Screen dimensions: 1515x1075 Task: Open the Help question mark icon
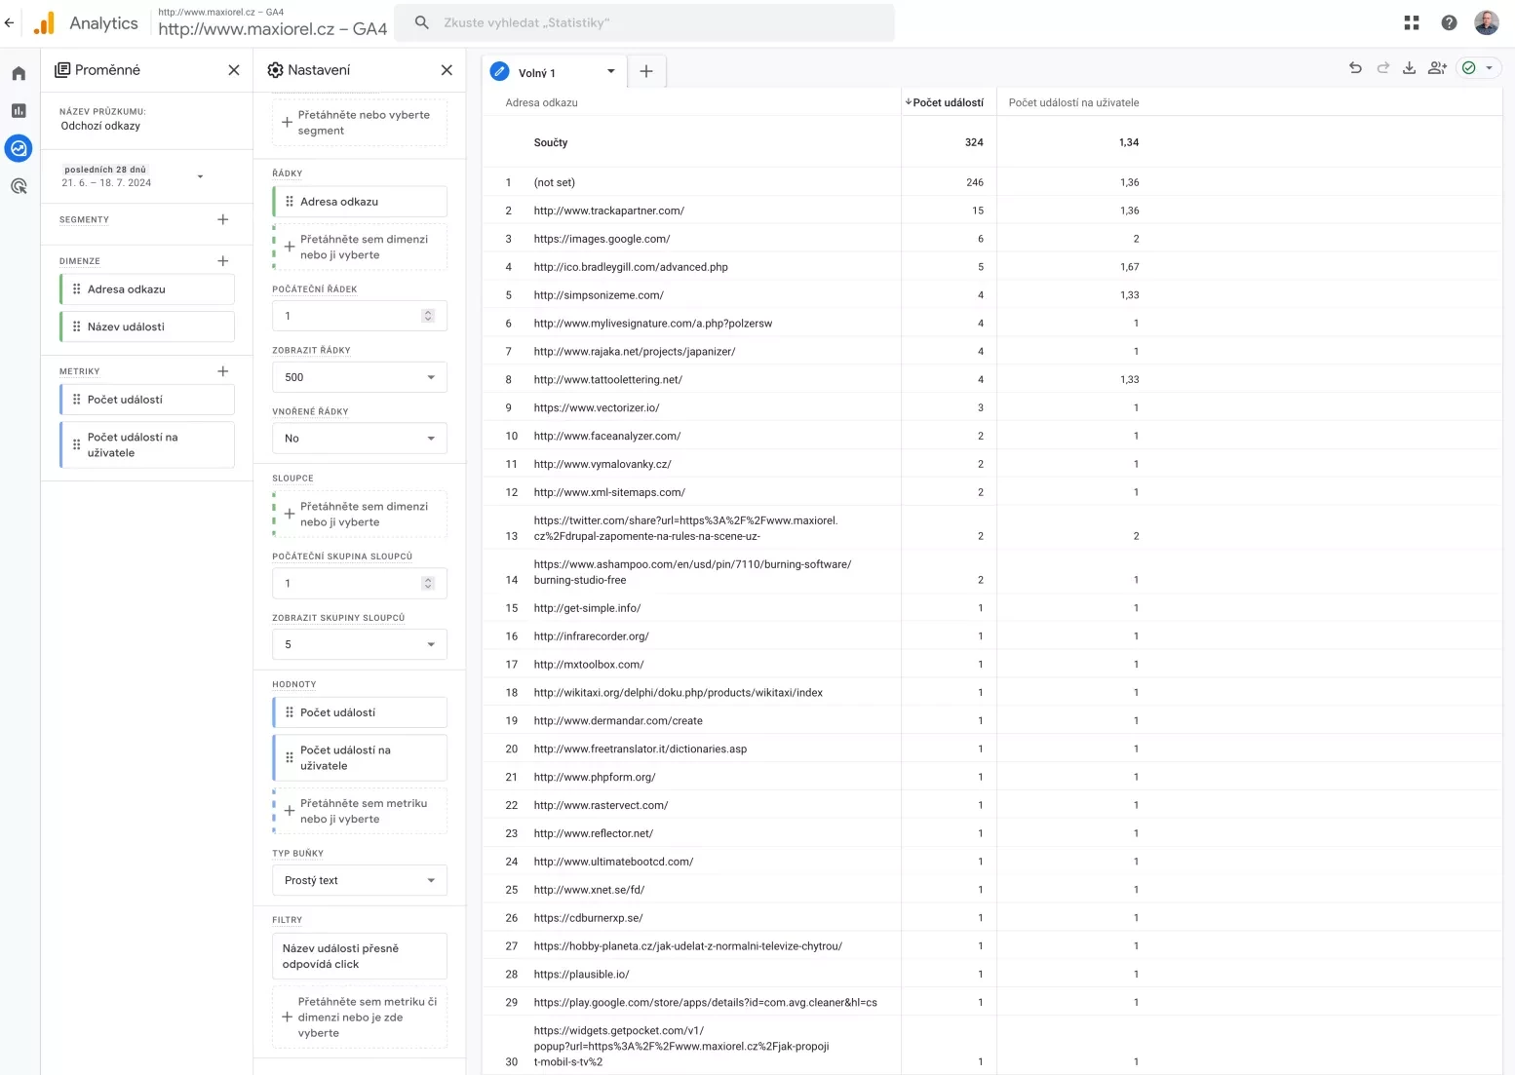(x=1449, y=22)
